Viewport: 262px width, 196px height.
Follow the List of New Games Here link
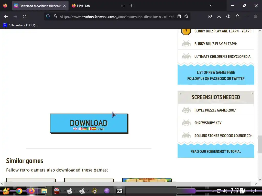pos(216,72)
